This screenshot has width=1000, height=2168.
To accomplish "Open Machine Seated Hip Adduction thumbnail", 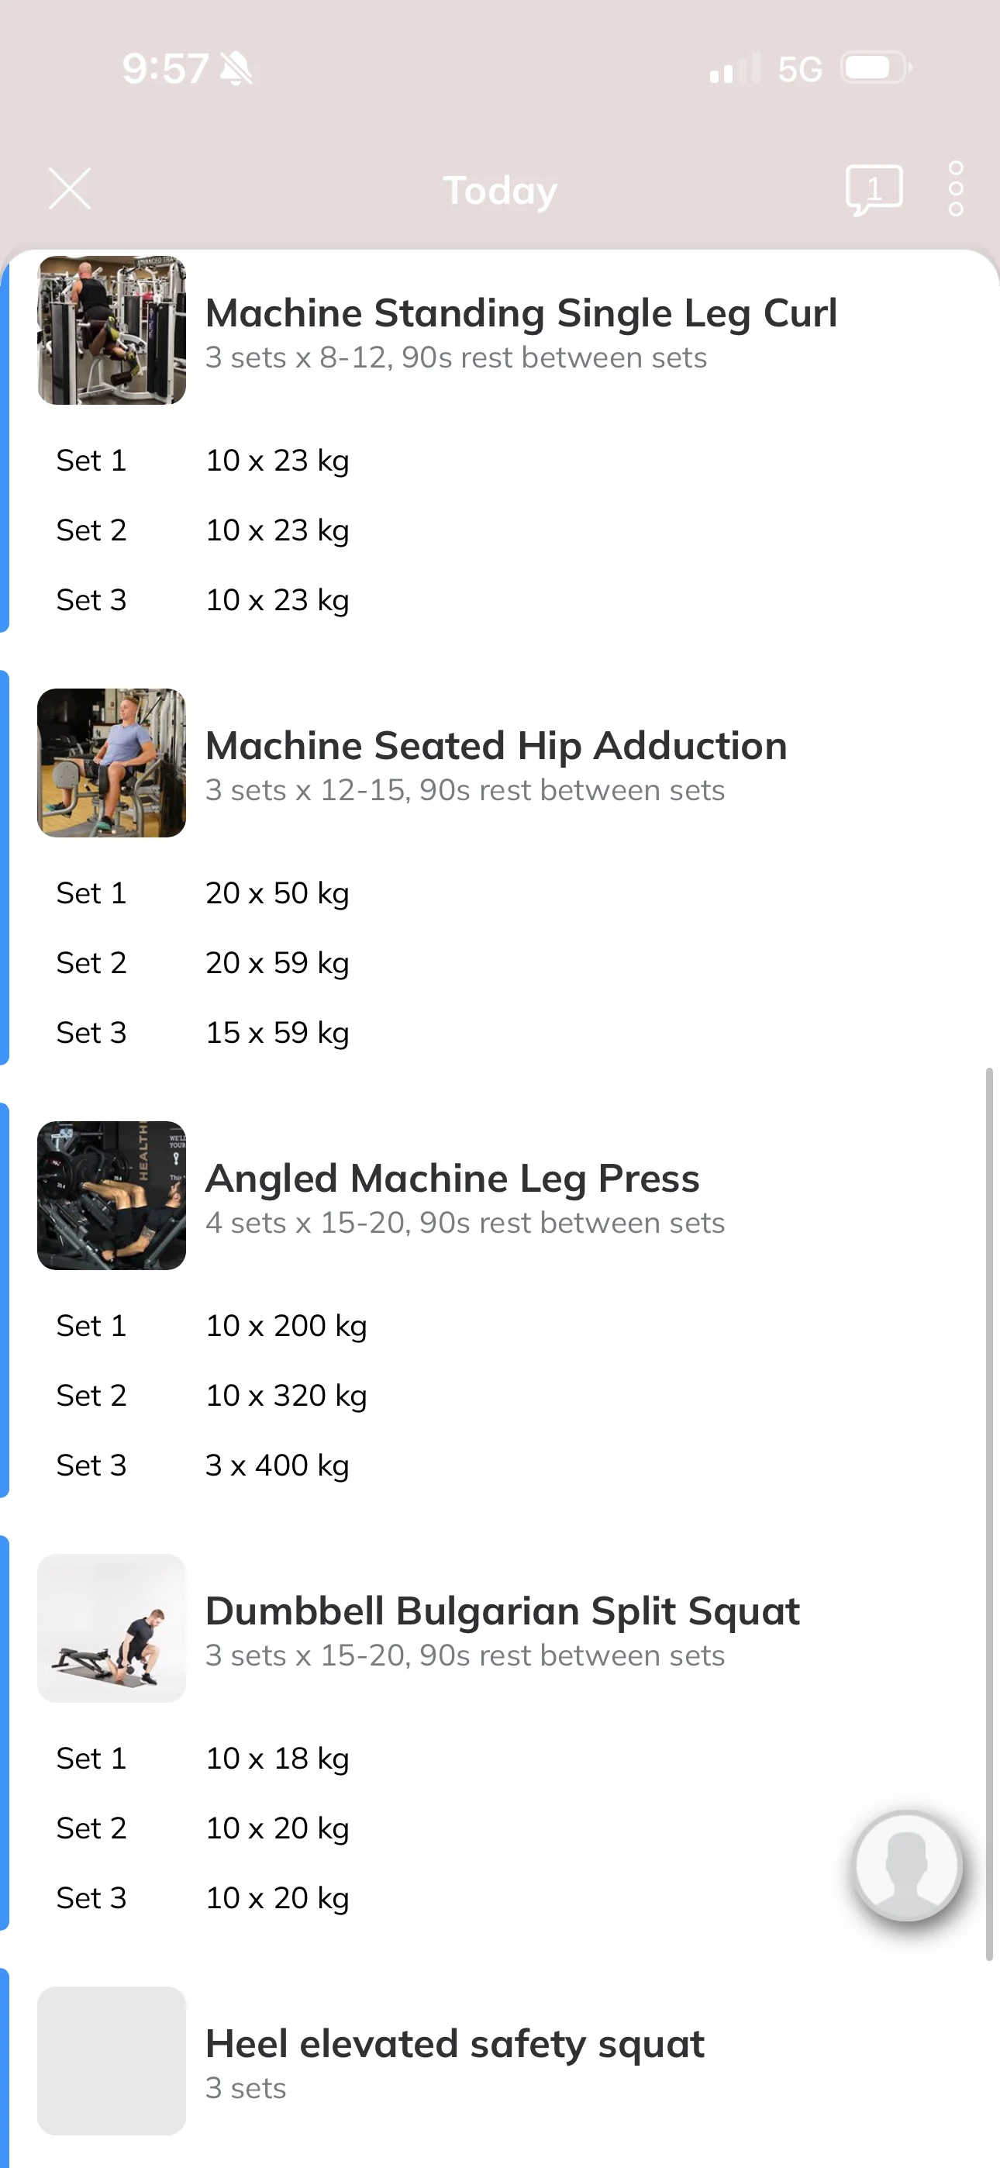I will click(x=111, y=762).
